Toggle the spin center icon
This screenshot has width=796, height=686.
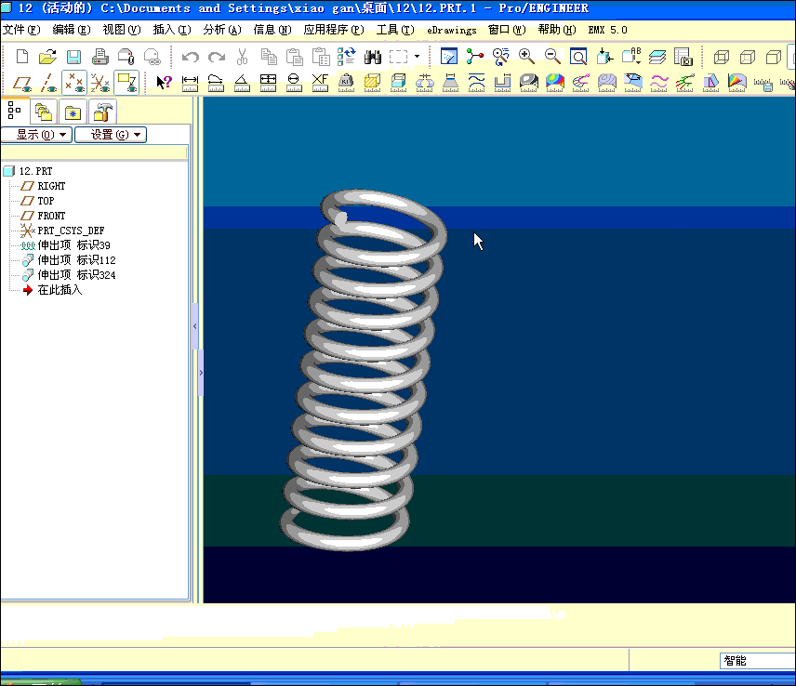click(474, 57)
